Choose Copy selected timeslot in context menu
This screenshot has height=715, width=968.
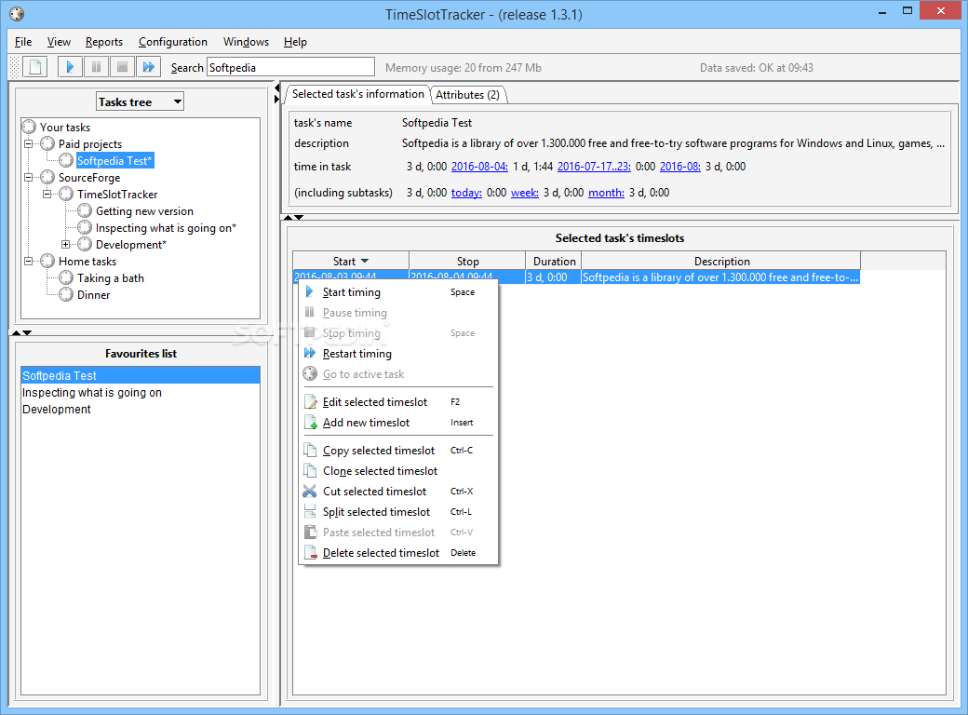tap(398, 450)
